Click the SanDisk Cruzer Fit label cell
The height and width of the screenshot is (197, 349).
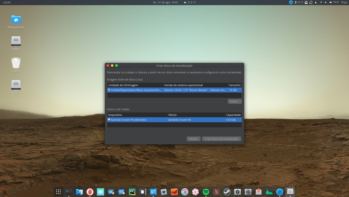point(179,120)
